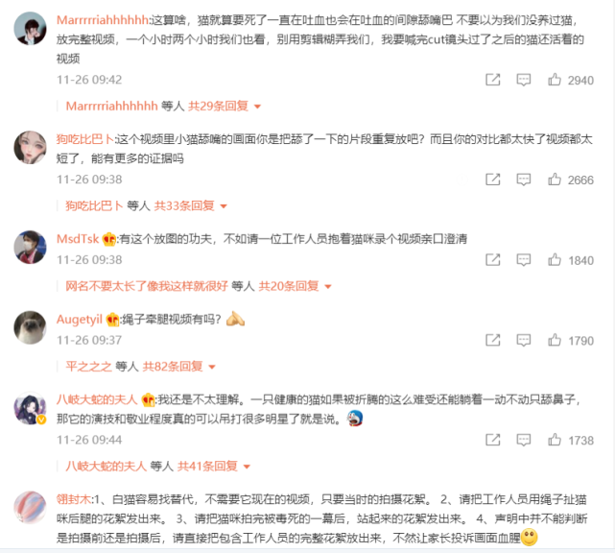Reply to the comment with 2666 likes

coord(523,180)
